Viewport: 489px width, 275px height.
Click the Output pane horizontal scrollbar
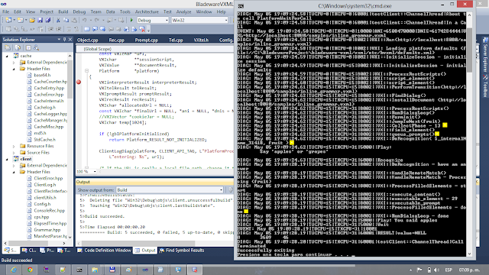point(154,243)
